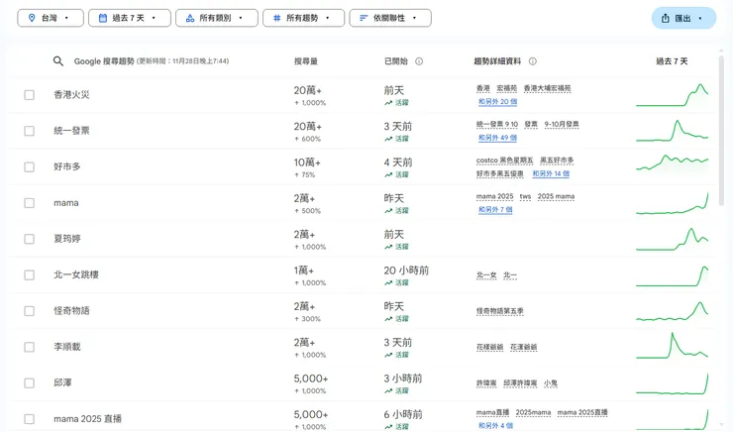Click the 邱澤 trend name

(62, 382)
